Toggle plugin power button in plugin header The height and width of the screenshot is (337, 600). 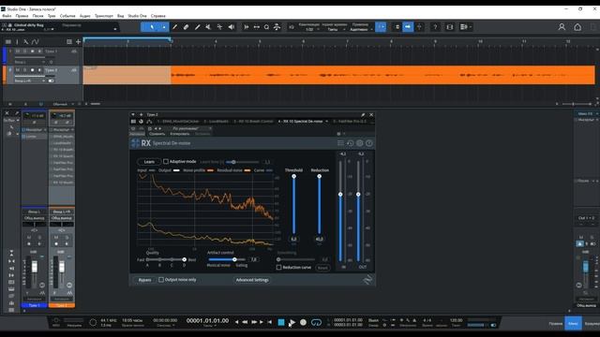[133, 129]
